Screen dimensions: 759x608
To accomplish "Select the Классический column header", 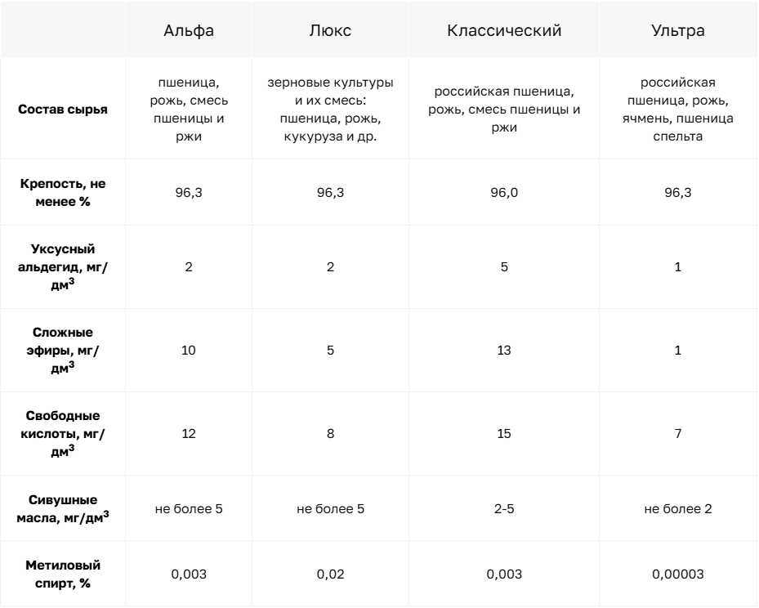I will [x=504, y=30].
